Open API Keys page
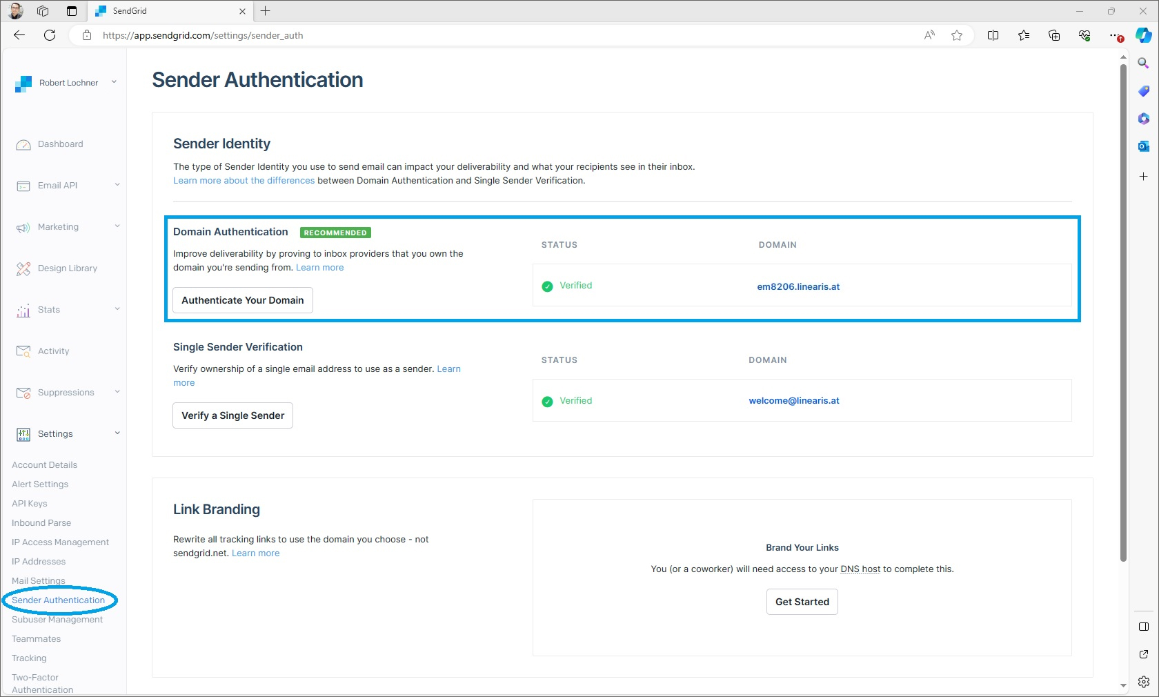 click(30, 504)
